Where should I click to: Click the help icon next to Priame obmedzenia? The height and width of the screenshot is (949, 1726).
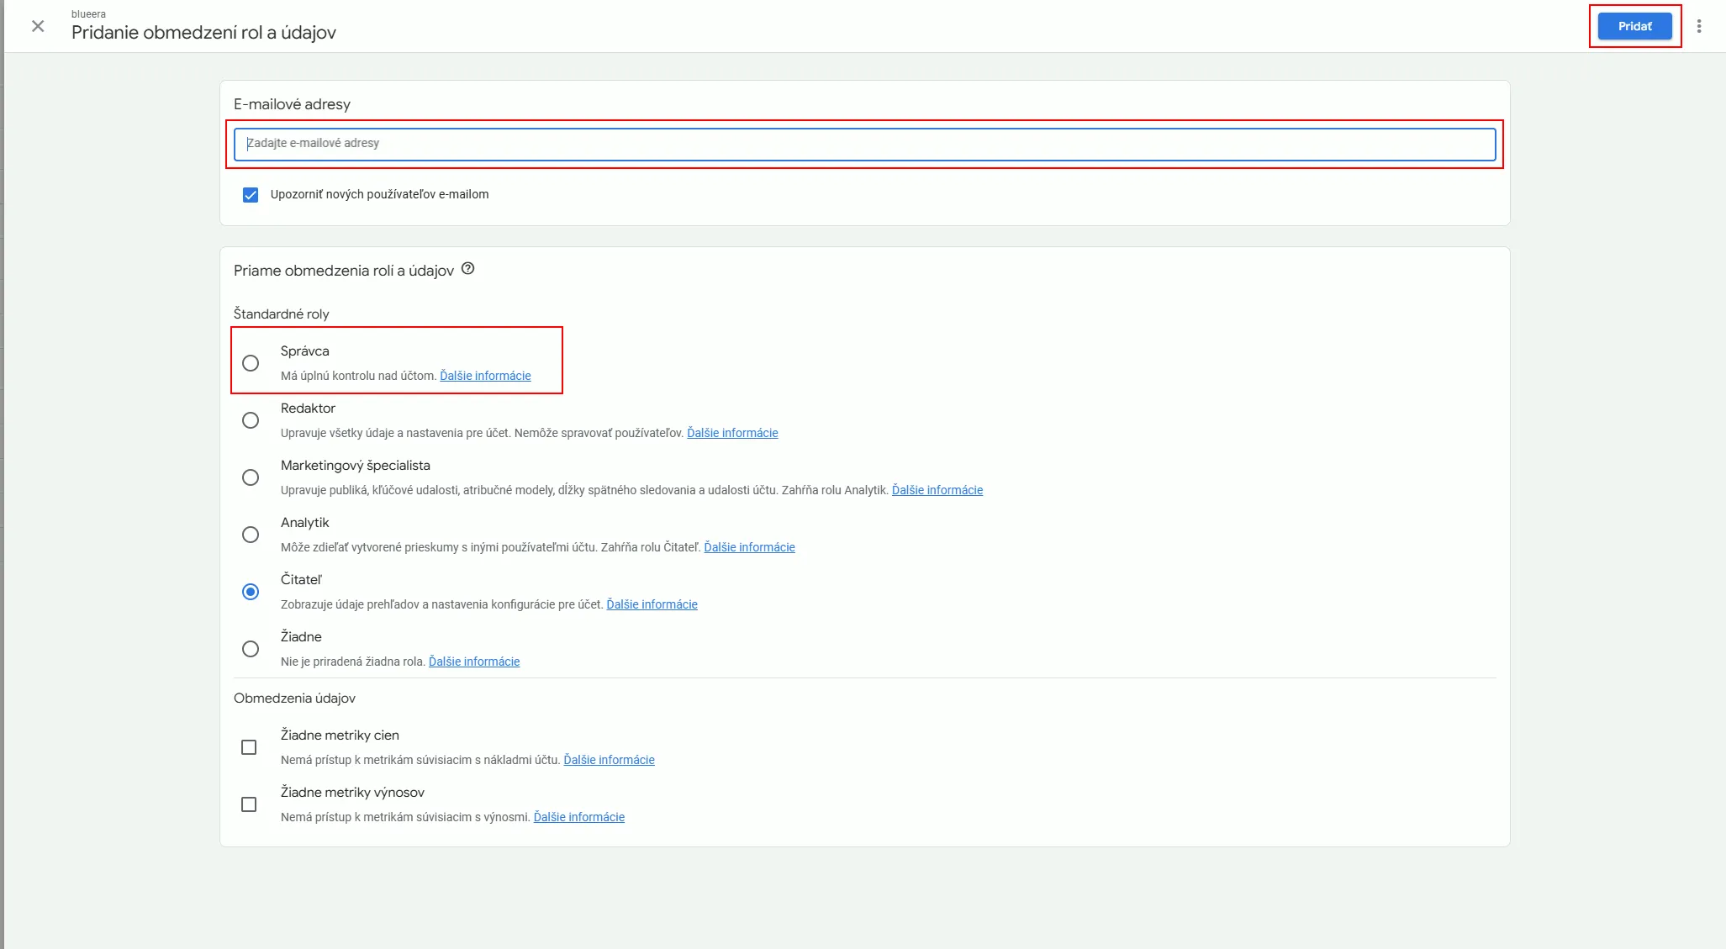click(x=468, y=269)
